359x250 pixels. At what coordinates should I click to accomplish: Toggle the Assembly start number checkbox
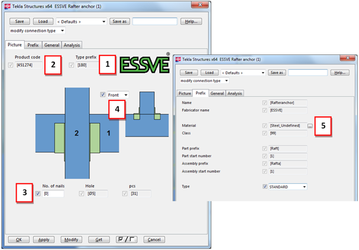(x=265, y=171)
